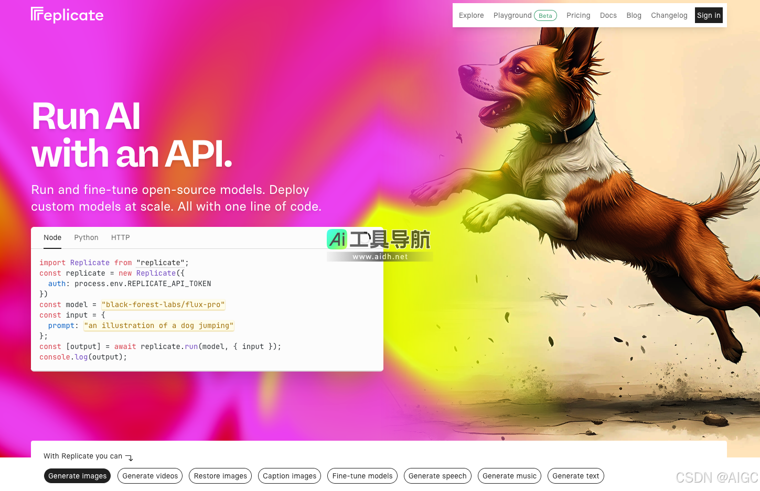Select the Node code tab
The height and width of the screenshot is (491, 760).
52,238
